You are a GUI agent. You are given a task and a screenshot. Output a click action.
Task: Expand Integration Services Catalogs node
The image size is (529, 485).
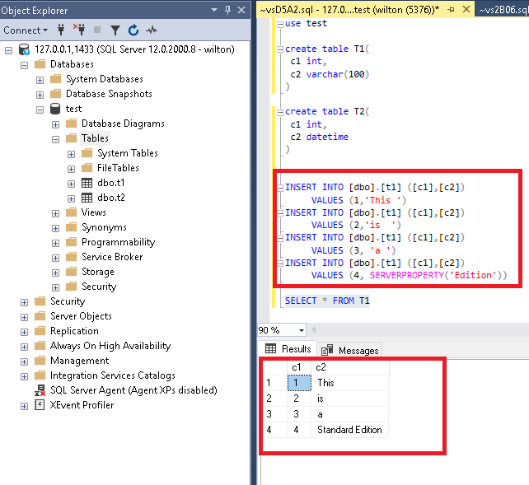24,377
